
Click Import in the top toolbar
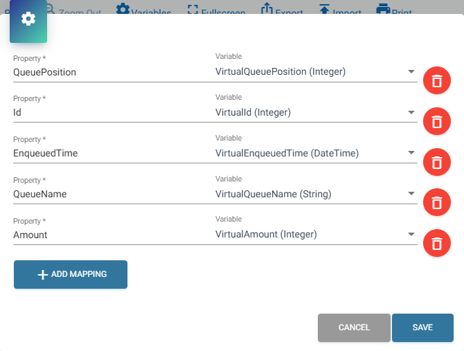[x=340, y=10]
